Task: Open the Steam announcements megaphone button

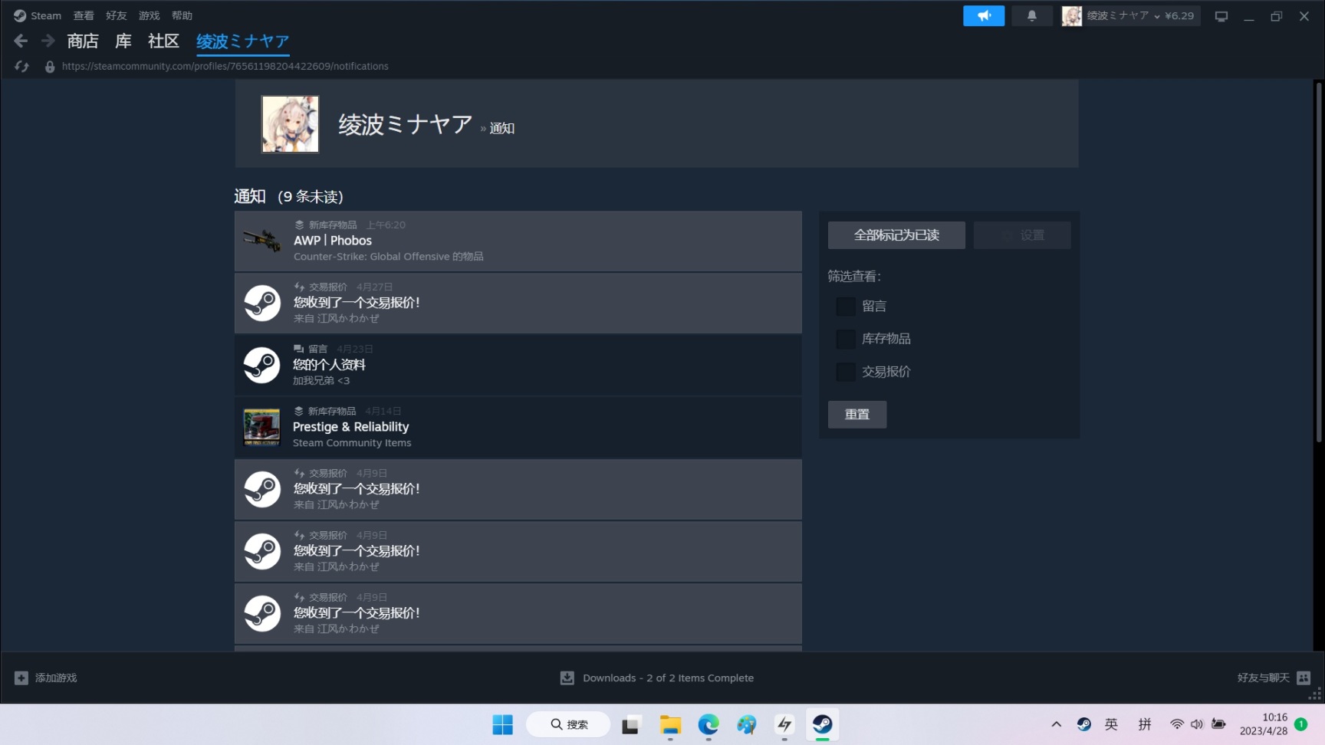Action: [984, 15]
